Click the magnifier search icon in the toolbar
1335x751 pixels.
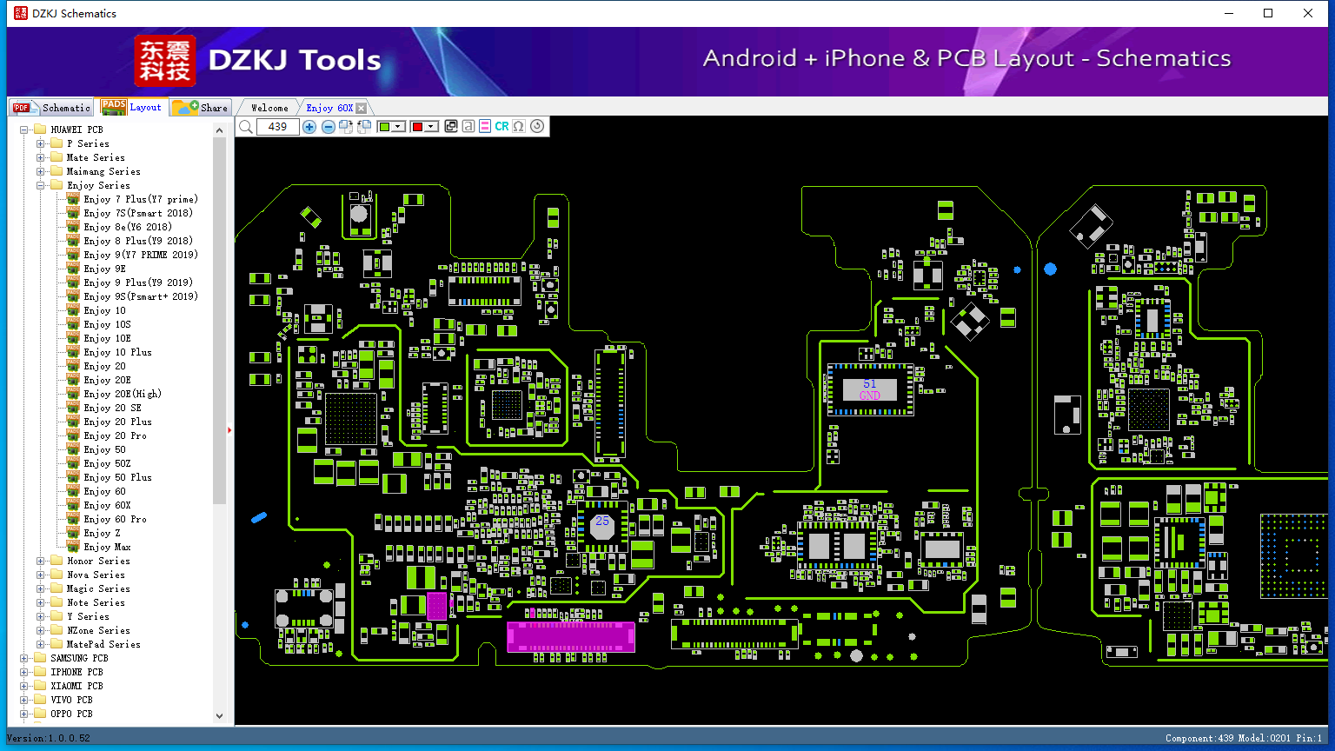coord(246,127)
